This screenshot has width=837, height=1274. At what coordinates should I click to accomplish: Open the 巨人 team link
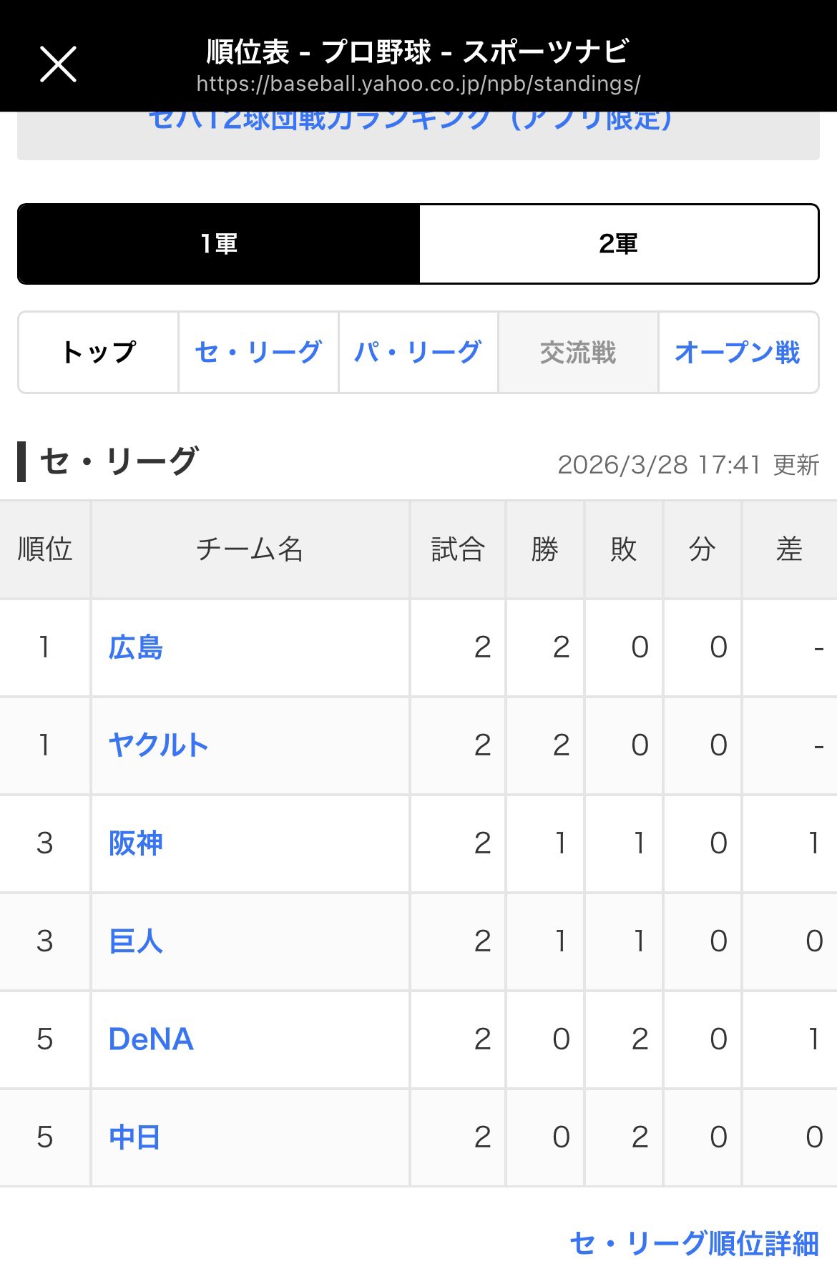click(x=136, y=941)
